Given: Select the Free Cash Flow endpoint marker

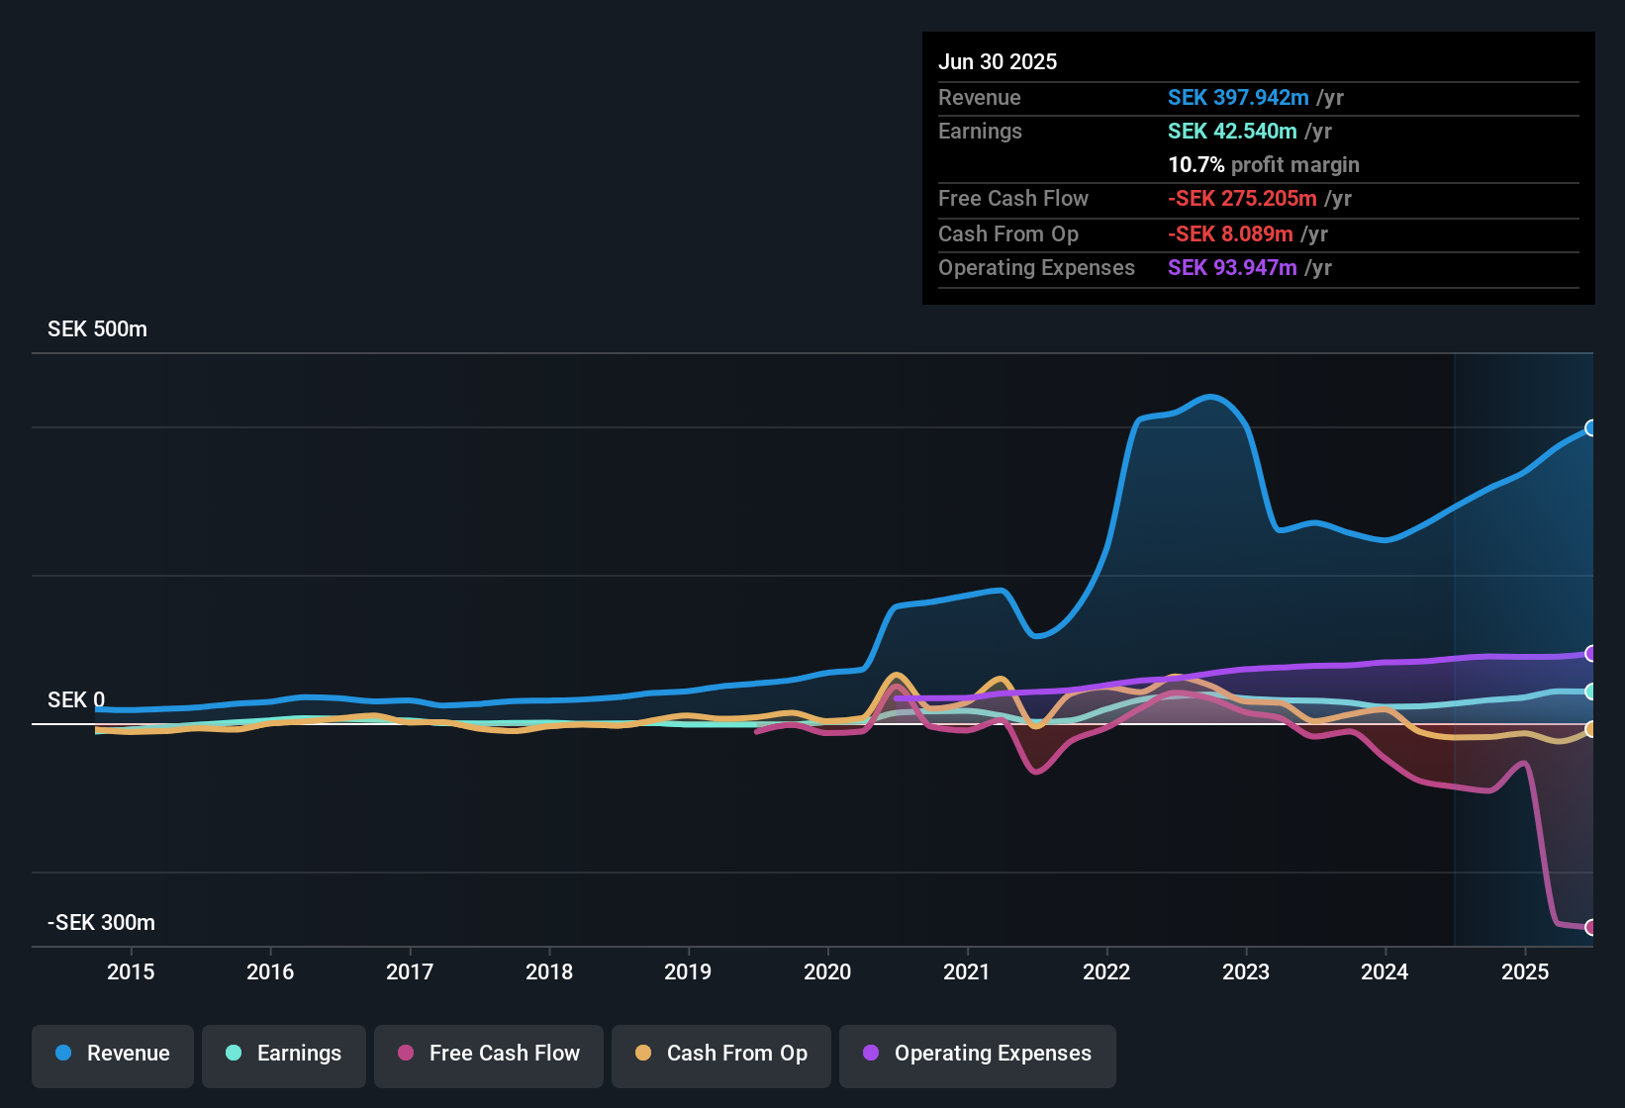Looking at the screenshot, I should point(1591,927).
